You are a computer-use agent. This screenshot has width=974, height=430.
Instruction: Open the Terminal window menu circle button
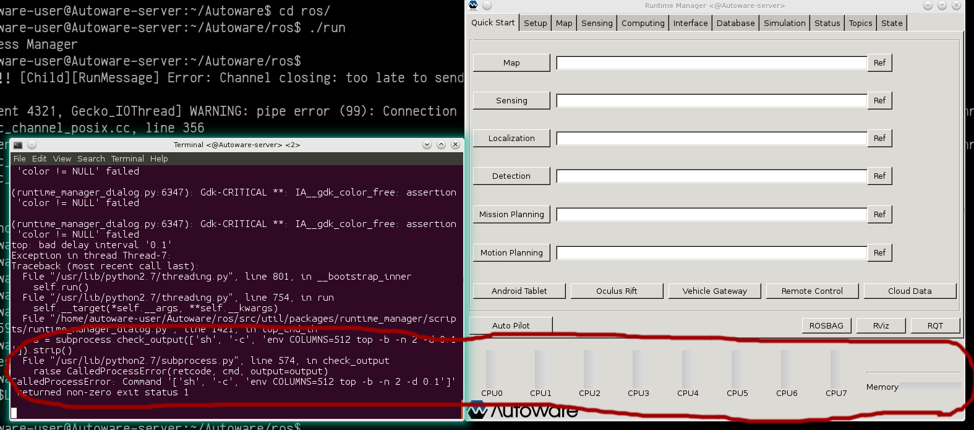tap(32, 145)
